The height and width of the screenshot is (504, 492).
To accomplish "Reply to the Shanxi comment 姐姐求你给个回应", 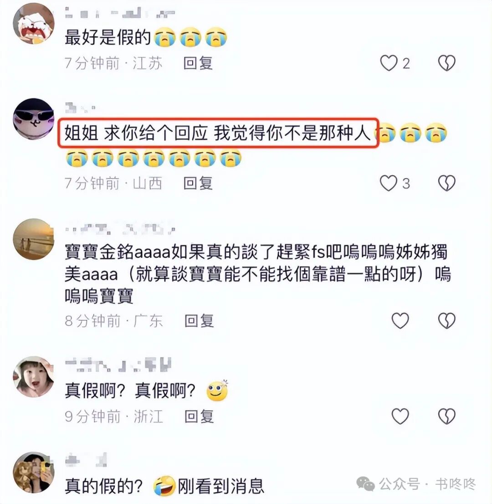I will 198,183.
